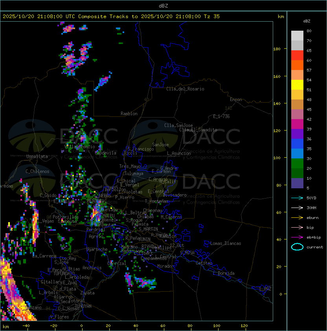
Task: Click the 'Anchoris' map label
Action: pyautogui.click(x=92, y=268)
